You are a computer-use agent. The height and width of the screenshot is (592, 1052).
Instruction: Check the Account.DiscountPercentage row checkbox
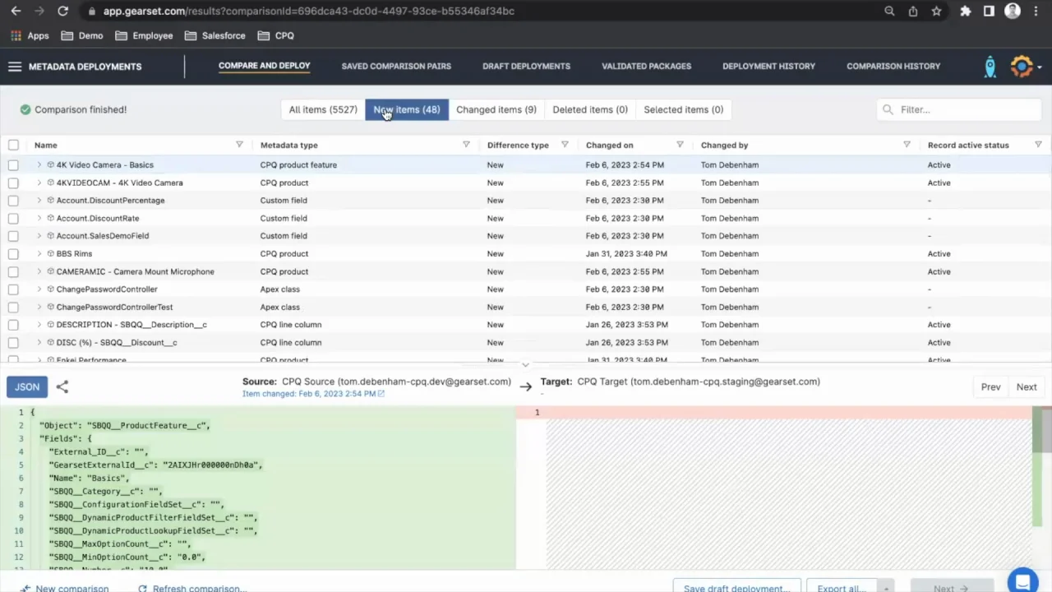pyautogui.click(x=13, y=200)
